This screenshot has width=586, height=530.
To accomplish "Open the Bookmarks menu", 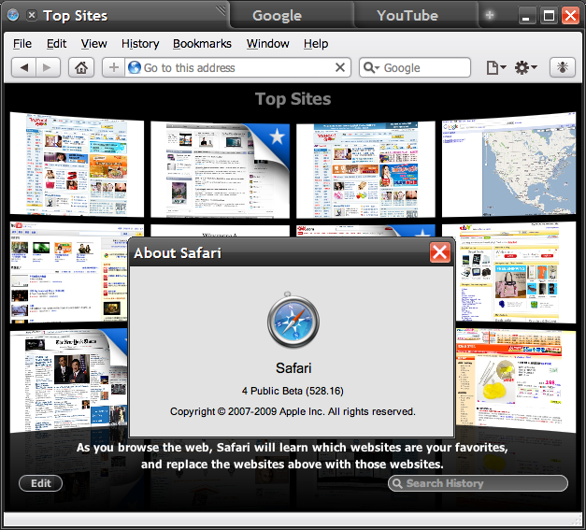I will pyautogui.click(x=202, y=44).
